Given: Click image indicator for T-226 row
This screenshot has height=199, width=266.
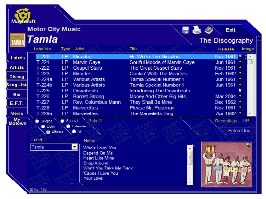Looking at the screenshot, I should pos(240,96).
